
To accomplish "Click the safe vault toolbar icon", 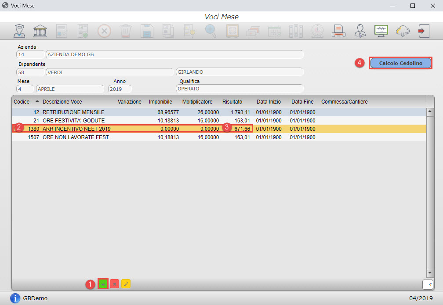I will [x=232, y=31].
